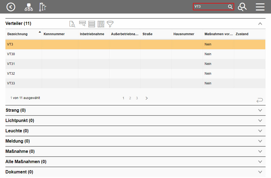Expand the Lichtpunkt section
Viewport: 271px width, 178px height.
(260, 121)
